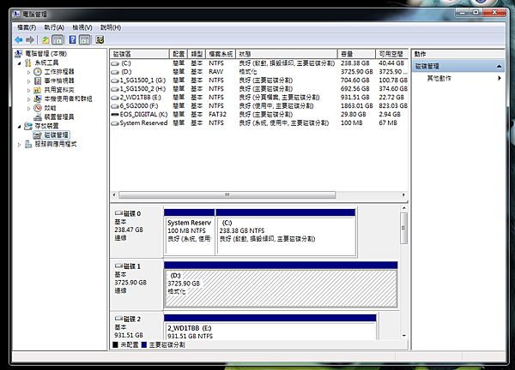The image size is (515, 370).
Task: Open 共用資料夾 icon in tree
Action: point(38,90)
